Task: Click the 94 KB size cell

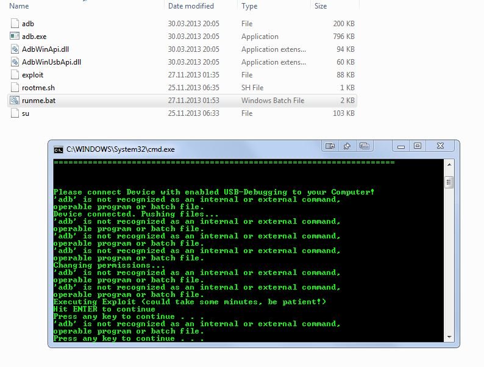Action: pos(346,49)
